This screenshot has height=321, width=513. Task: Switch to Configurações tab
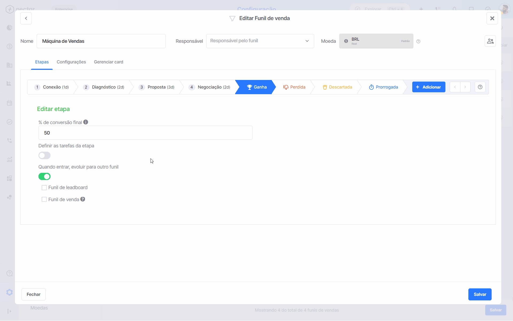[x=71, y=62]
